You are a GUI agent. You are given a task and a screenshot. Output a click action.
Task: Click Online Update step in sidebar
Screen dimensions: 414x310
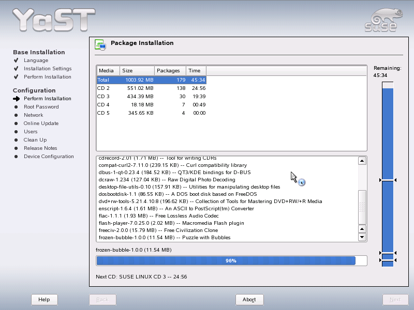coord(41,123)
